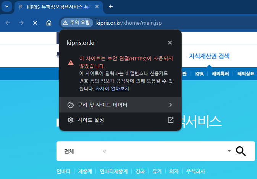The height and width of the screenshot is (179, 257).
Task: Expand the cookies row chevron arrow
Action: (171, 105)
